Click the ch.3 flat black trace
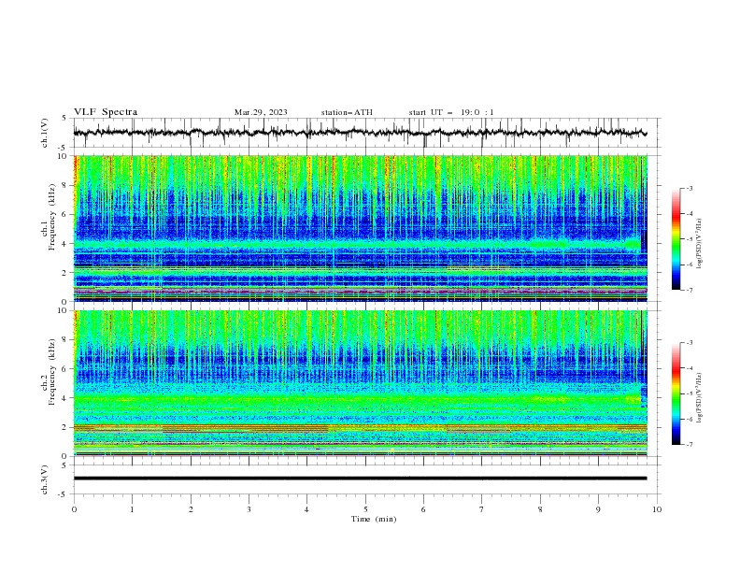Image resolution: width=740 pixels, height=572 pixels. click(x=361, y=479)
